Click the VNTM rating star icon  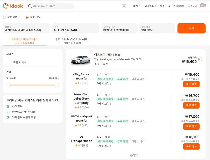coord(76,125)
